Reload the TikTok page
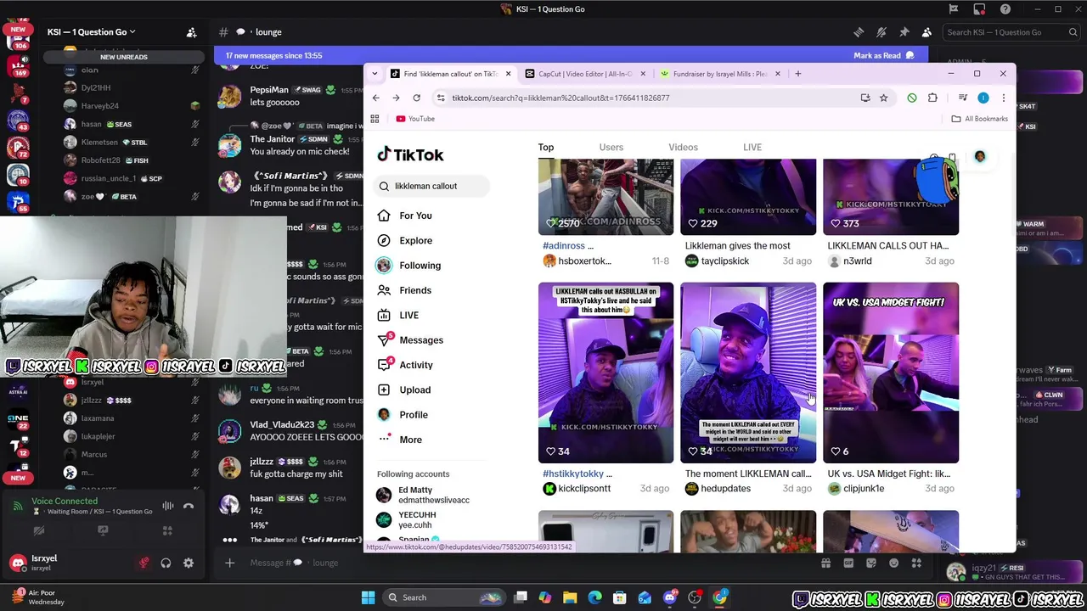Image resolution: width=1087 pixels, height=611 pixels. coord(416,98)
